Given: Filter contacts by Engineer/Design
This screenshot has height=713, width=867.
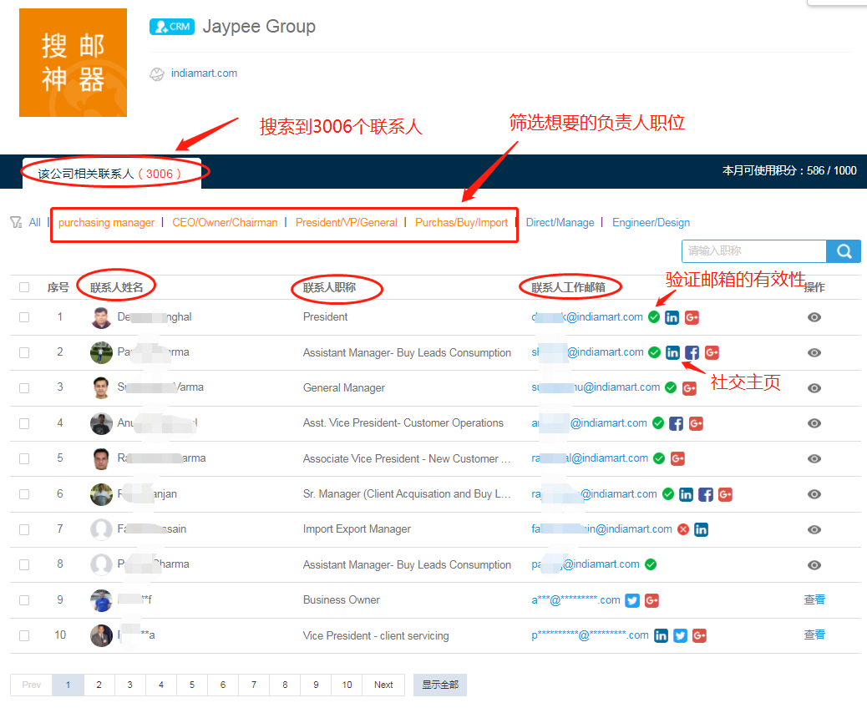Looking at the screenshot, I should click(x=651, y=223).
